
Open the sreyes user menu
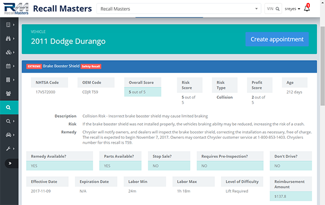(292, 9)
